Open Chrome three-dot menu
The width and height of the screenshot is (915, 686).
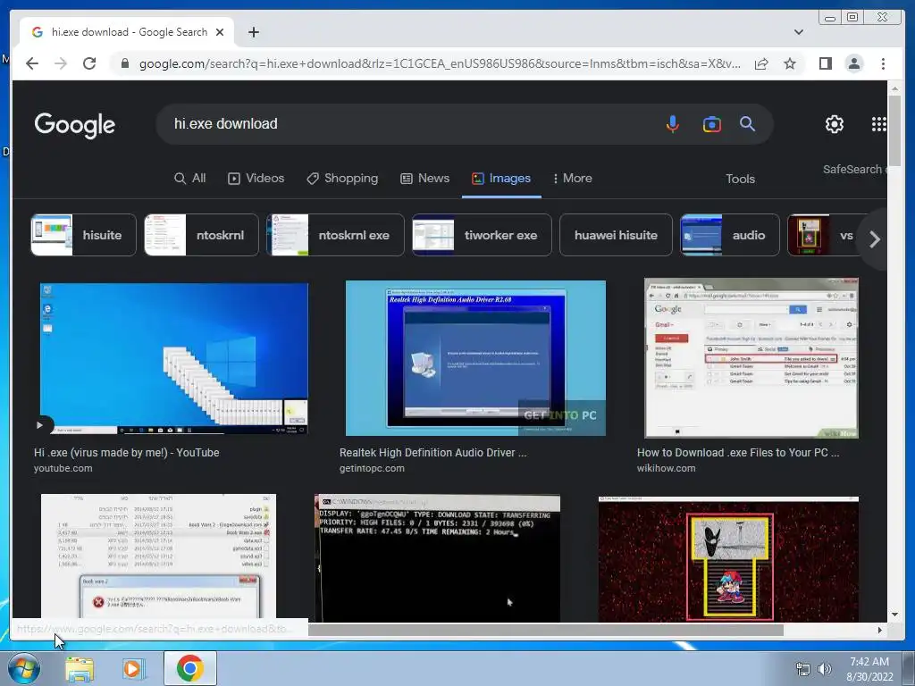(883, 63)
